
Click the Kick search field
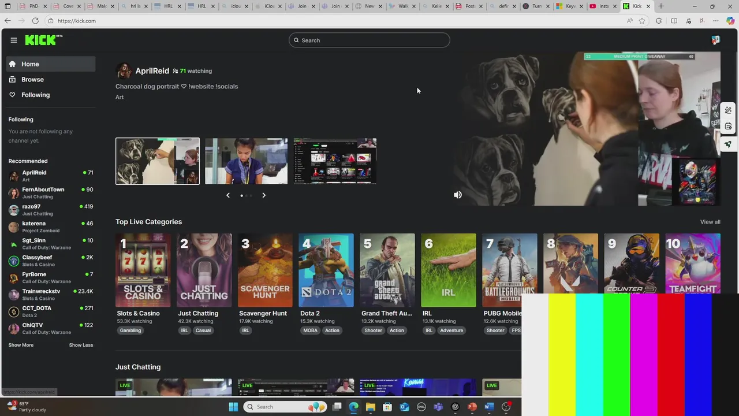[369, 40]
